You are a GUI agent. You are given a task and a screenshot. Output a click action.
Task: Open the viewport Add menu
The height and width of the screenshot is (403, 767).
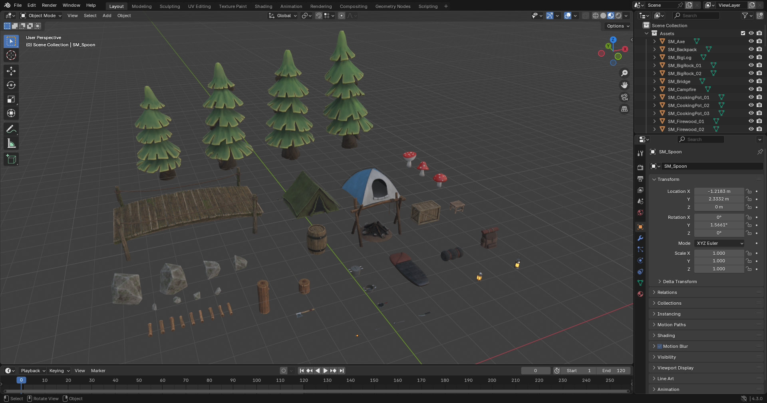click(107, 16)
